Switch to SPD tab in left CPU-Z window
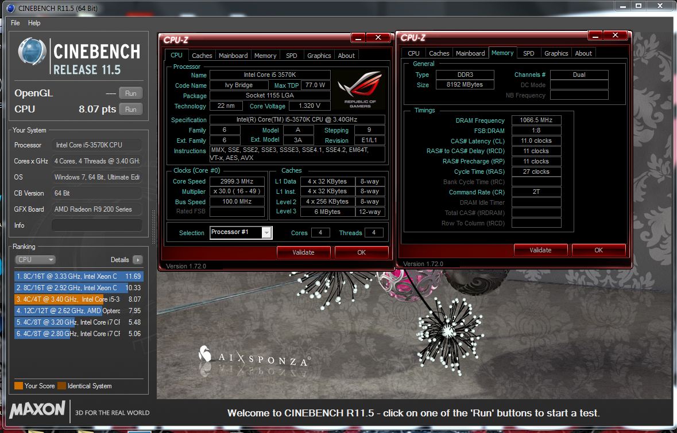This screenshot has width=677, height=433. tap(292, 56)
